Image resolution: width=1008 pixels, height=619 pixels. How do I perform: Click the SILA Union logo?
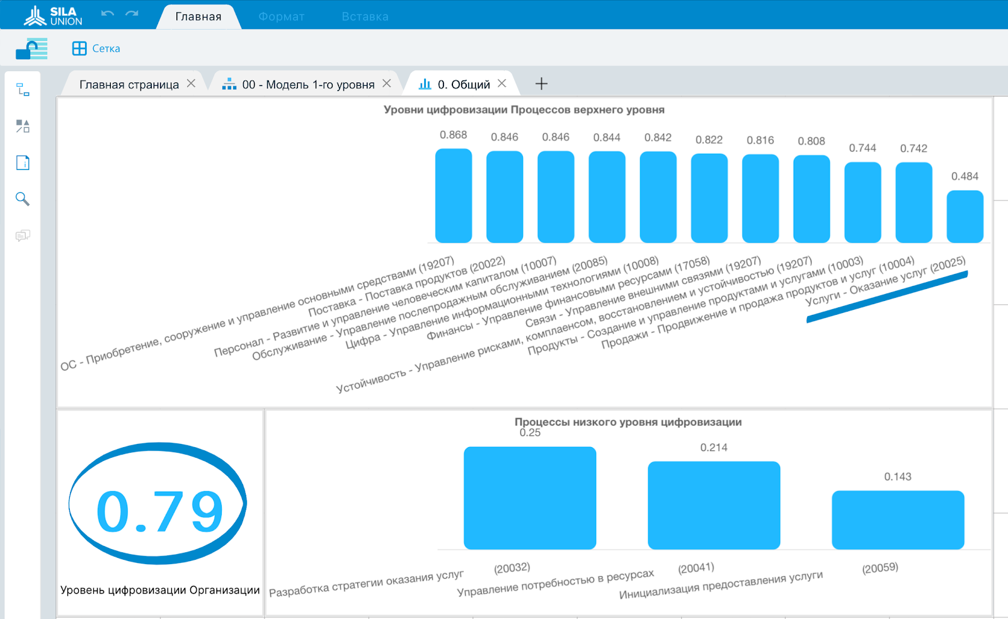[x=54, y=16]
